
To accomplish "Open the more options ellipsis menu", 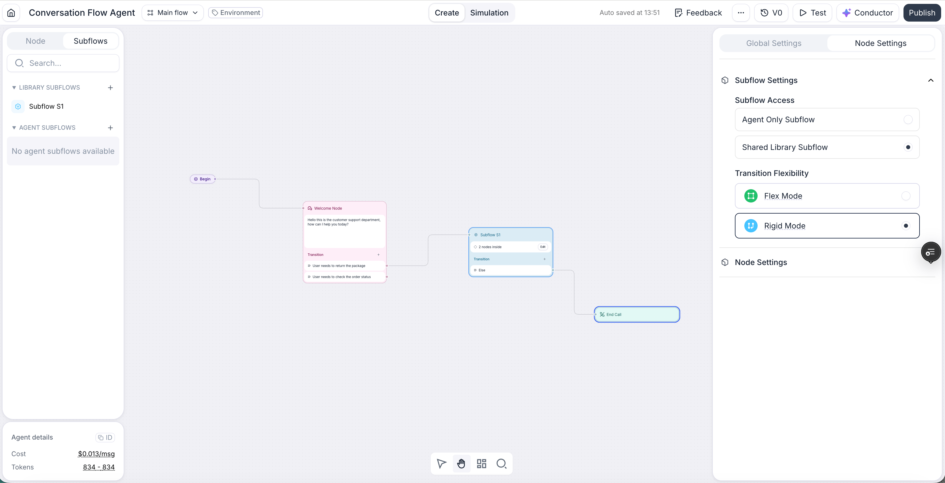I will 741,13.
